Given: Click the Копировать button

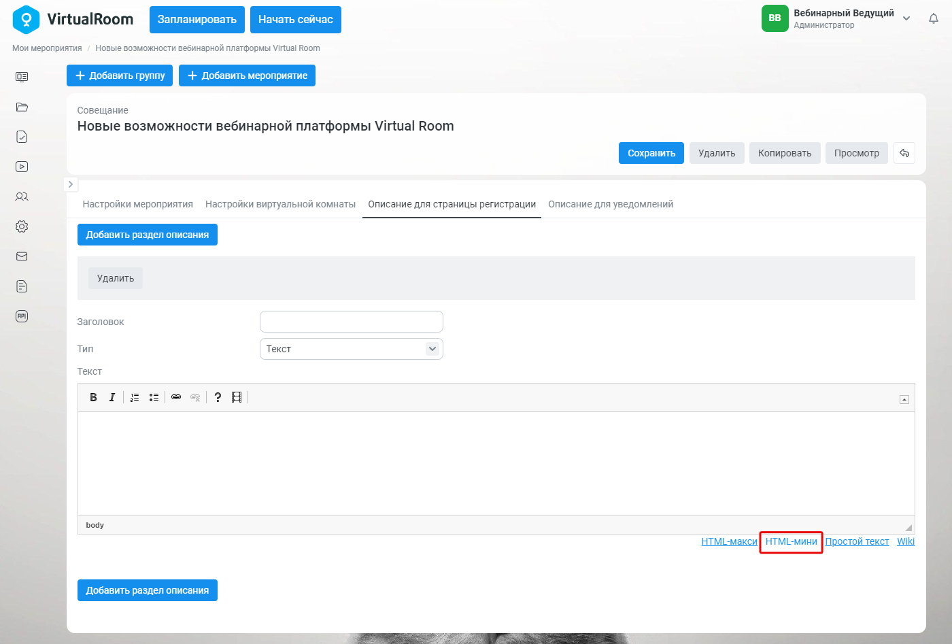Looking at the screenshot, I should click(785, 153).
